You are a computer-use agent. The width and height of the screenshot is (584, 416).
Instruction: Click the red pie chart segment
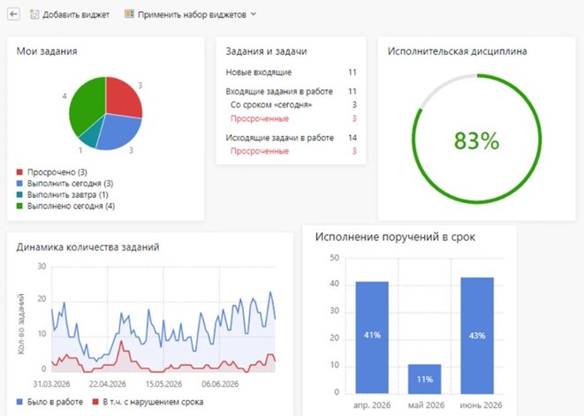(x=122, y=99)
